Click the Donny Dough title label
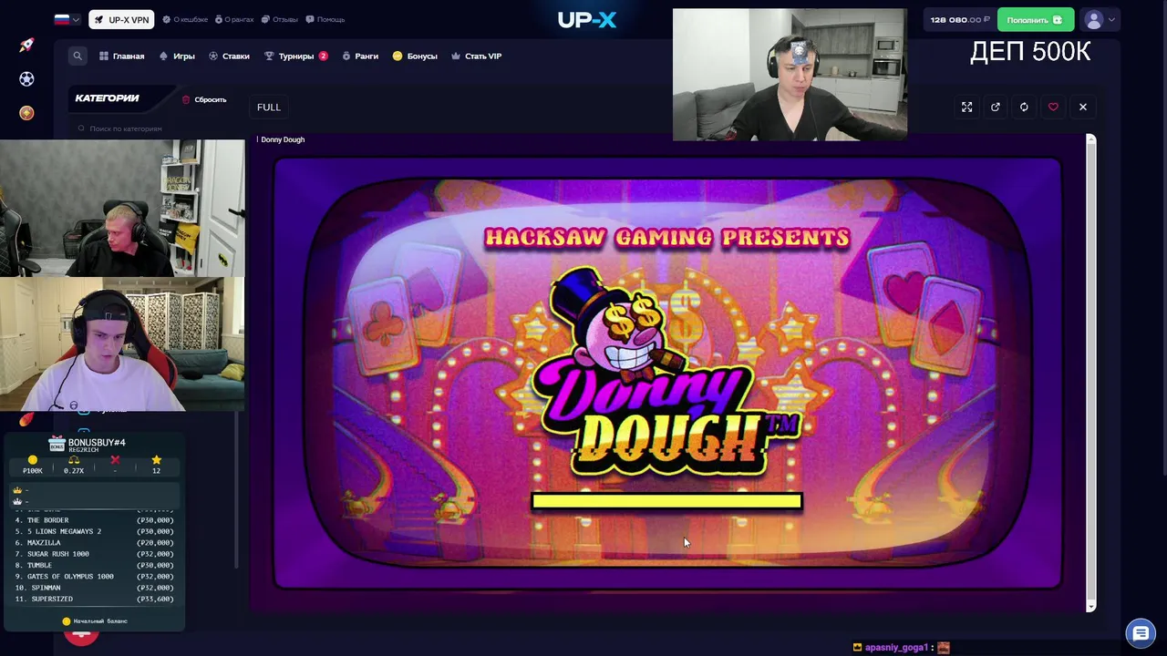This screenshot has width=1167, height=656. [283, 139]
